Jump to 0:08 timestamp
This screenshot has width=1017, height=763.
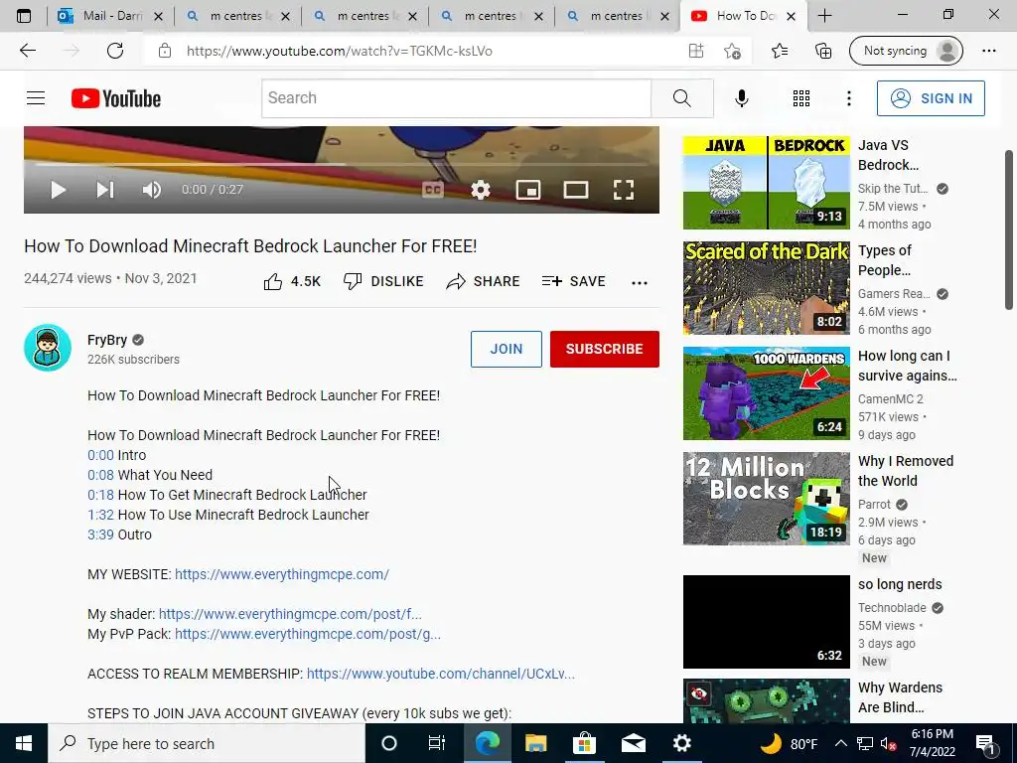(100, 476)
